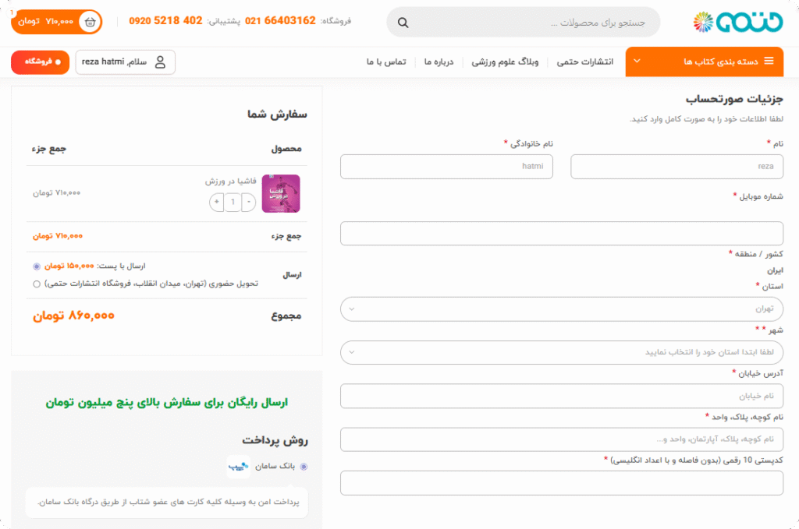
Task: Click the Saman Bank logo
Action: pyautogui.click(x=238, y=467)
